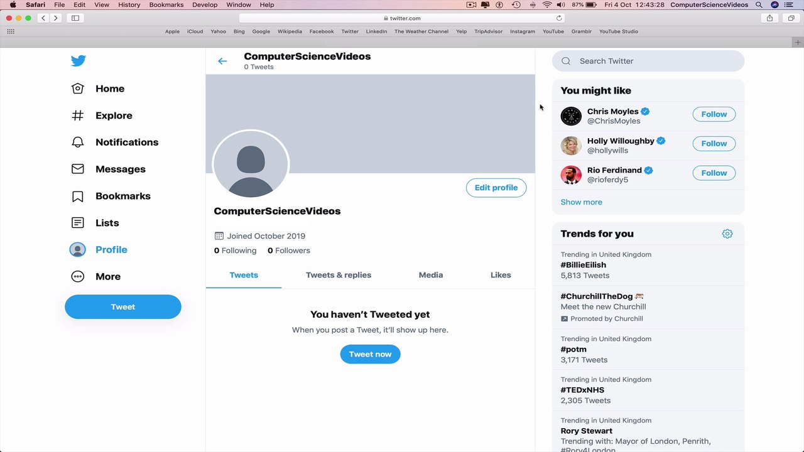Open Bookmarks via the bookmark icon
Image resolution: width=804 pixels, height=452 pixels.
point(77,196)
